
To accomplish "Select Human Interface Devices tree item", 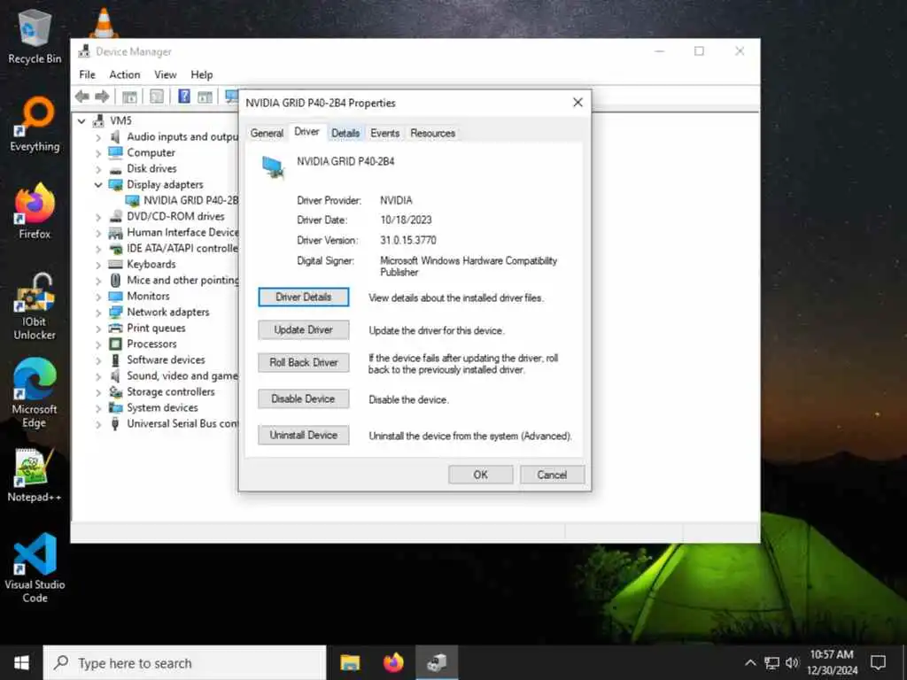I will [x=182, y=233].
